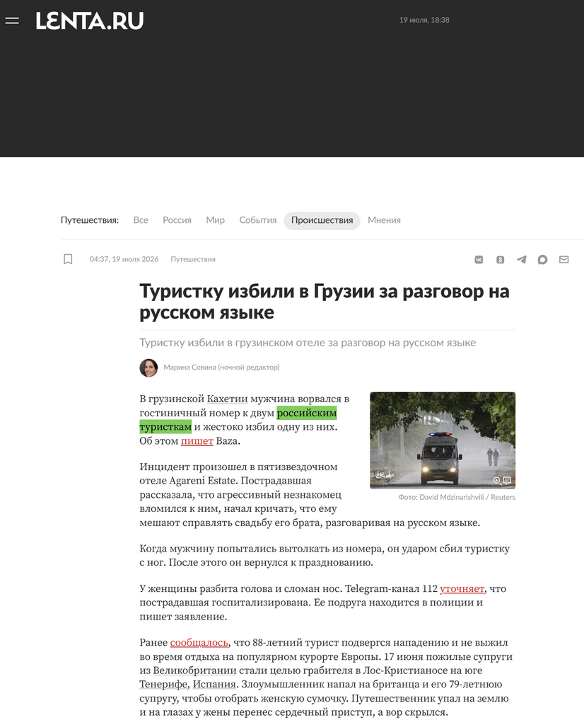Screen dimensions: 584x725
Task: Select the Все tab
Action: [x=141, y=220]
